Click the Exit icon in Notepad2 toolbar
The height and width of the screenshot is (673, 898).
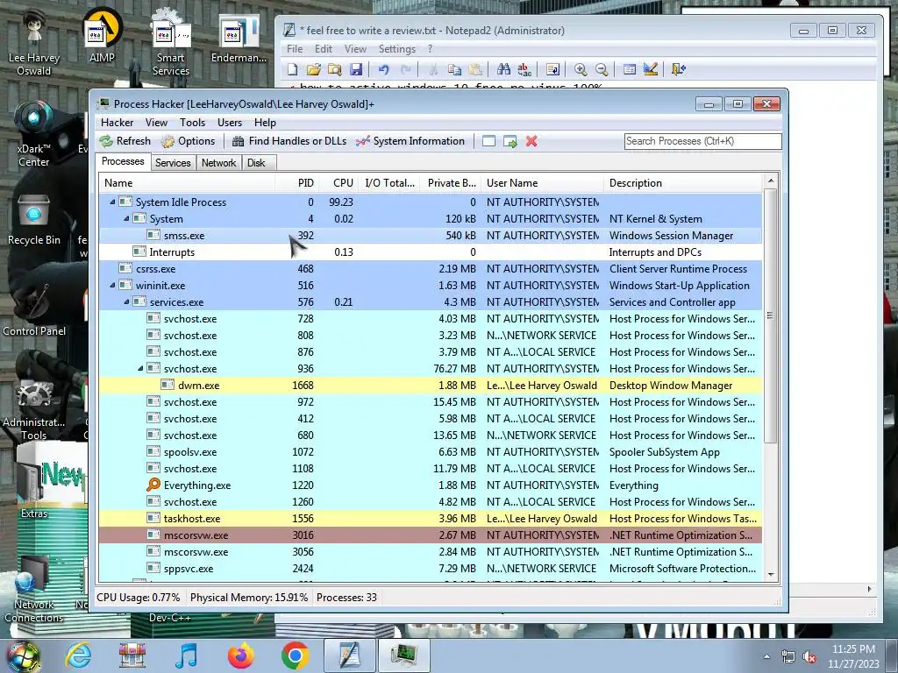point(678,69)
